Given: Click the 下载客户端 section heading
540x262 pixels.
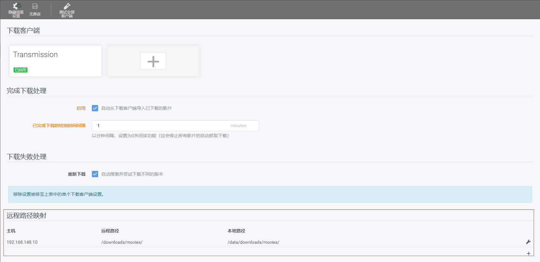Looking at the screenshot, I should coord(23,31).
